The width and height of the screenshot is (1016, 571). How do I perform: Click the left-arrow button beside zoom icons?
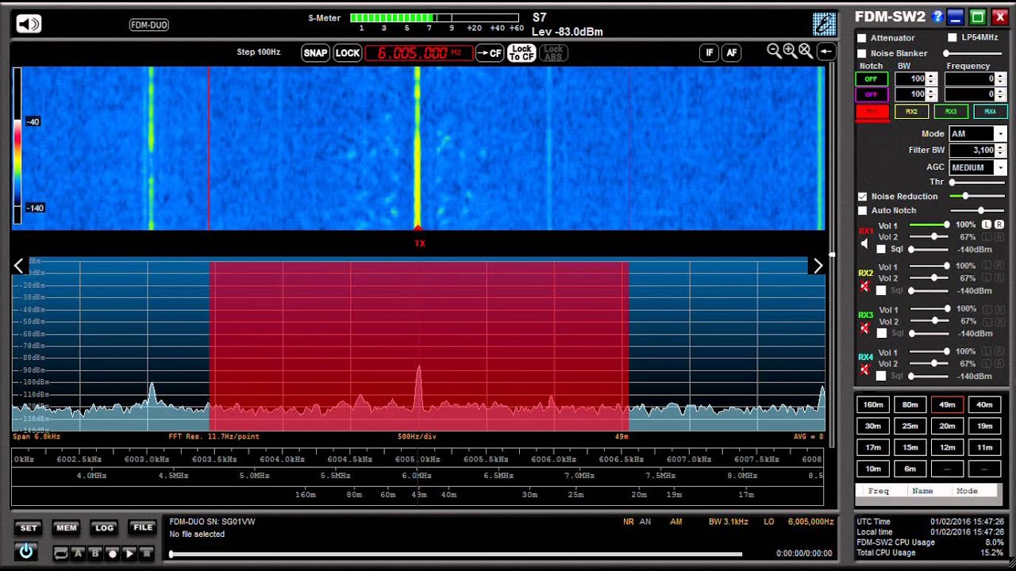click(826, 52)
